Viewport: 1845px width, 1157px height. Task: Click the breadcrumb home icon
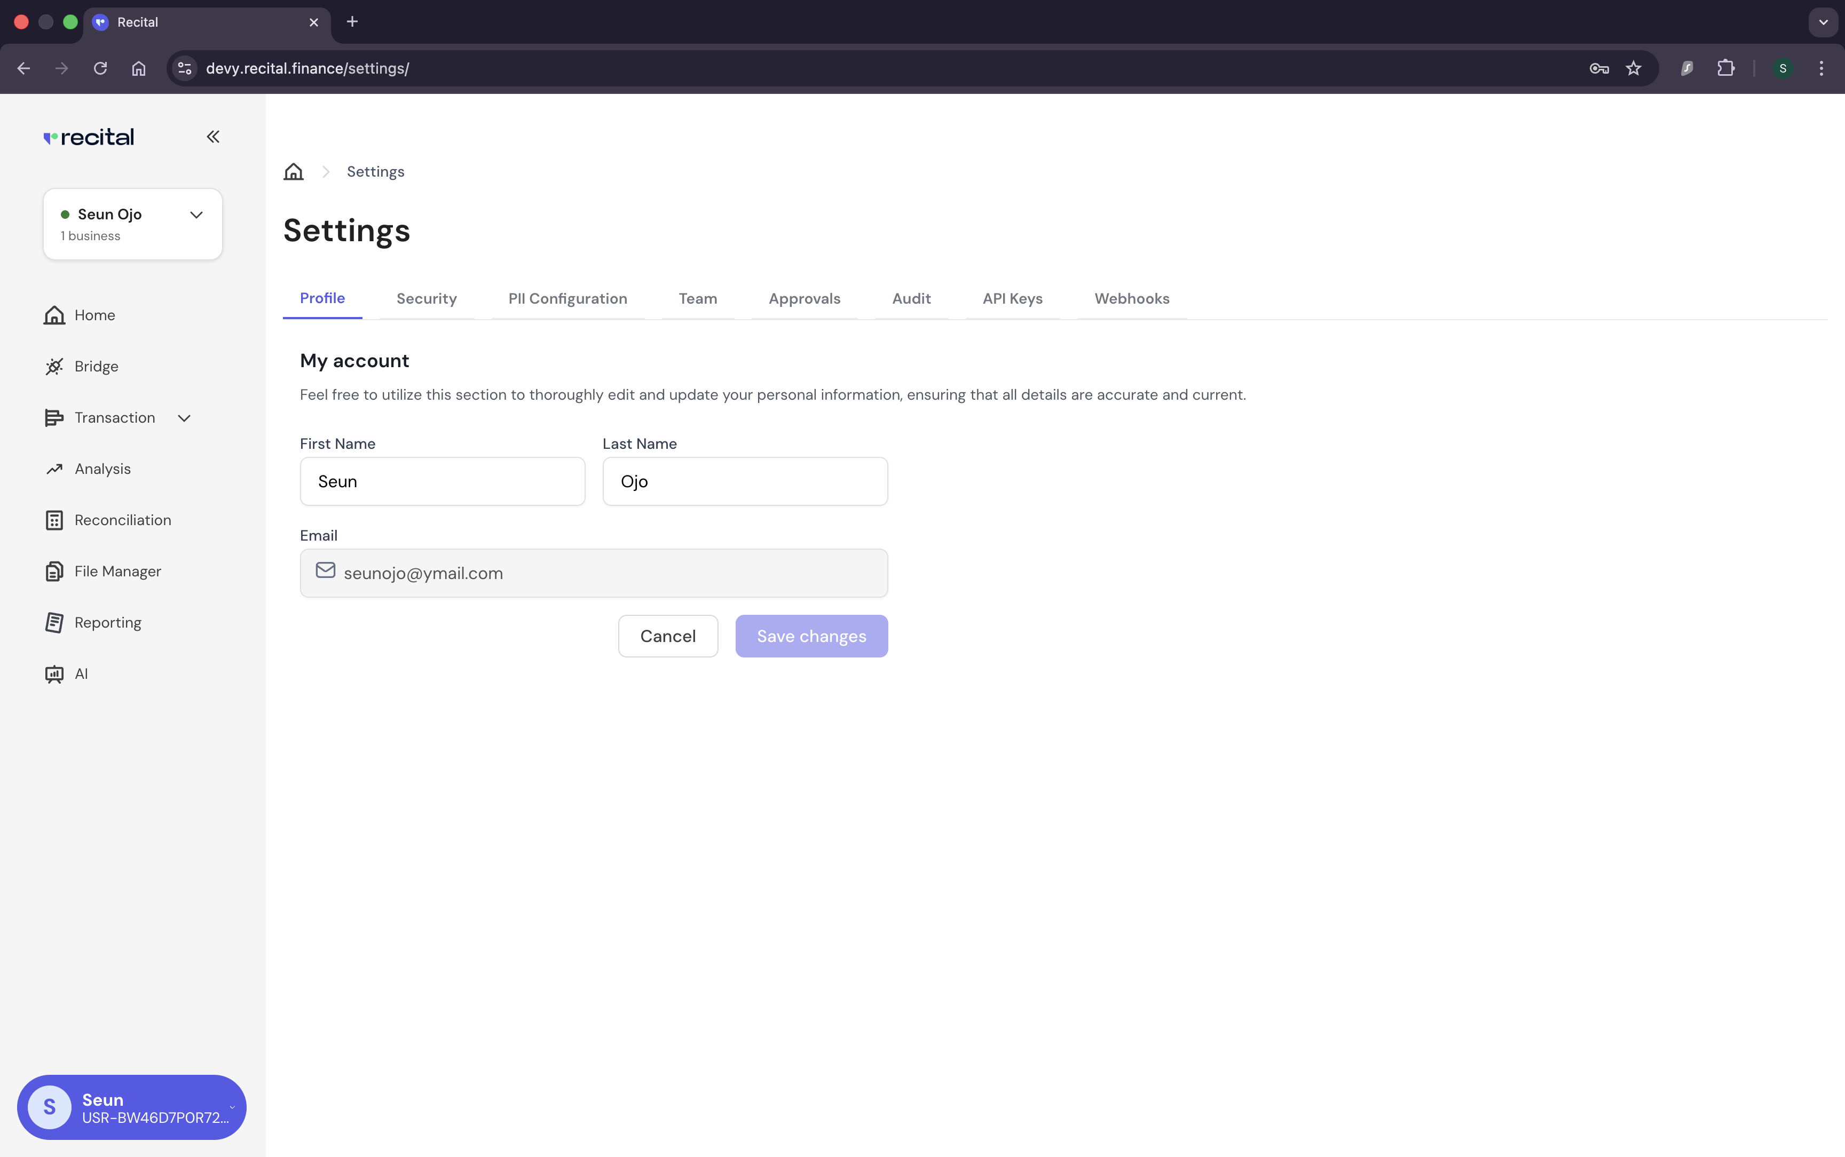pos(293,171)
